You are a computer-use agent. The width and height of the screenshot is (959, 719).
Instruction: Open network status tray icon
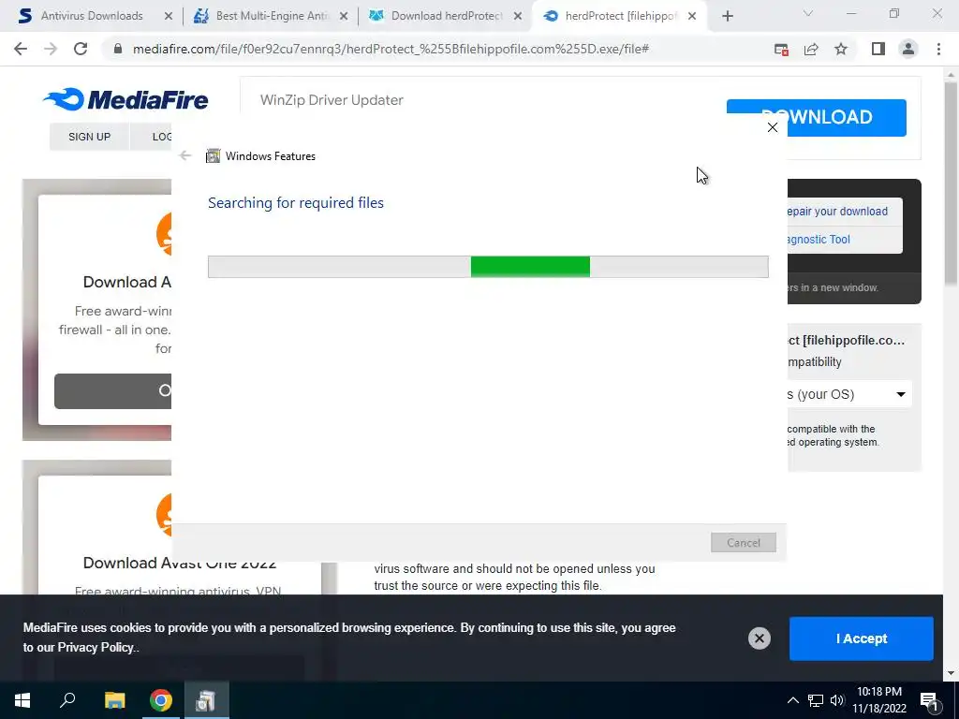tap(816, 700)
